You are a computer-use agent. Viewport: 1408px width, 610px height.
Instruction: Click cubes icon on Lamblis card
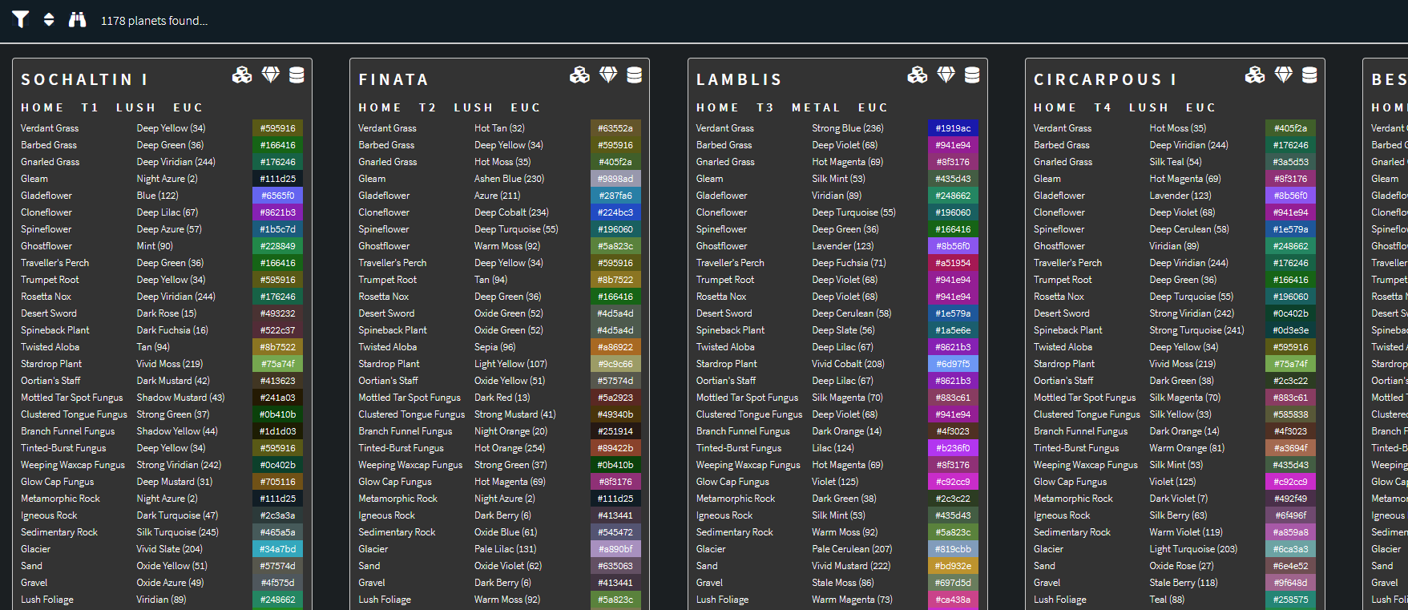click(918, 75)
